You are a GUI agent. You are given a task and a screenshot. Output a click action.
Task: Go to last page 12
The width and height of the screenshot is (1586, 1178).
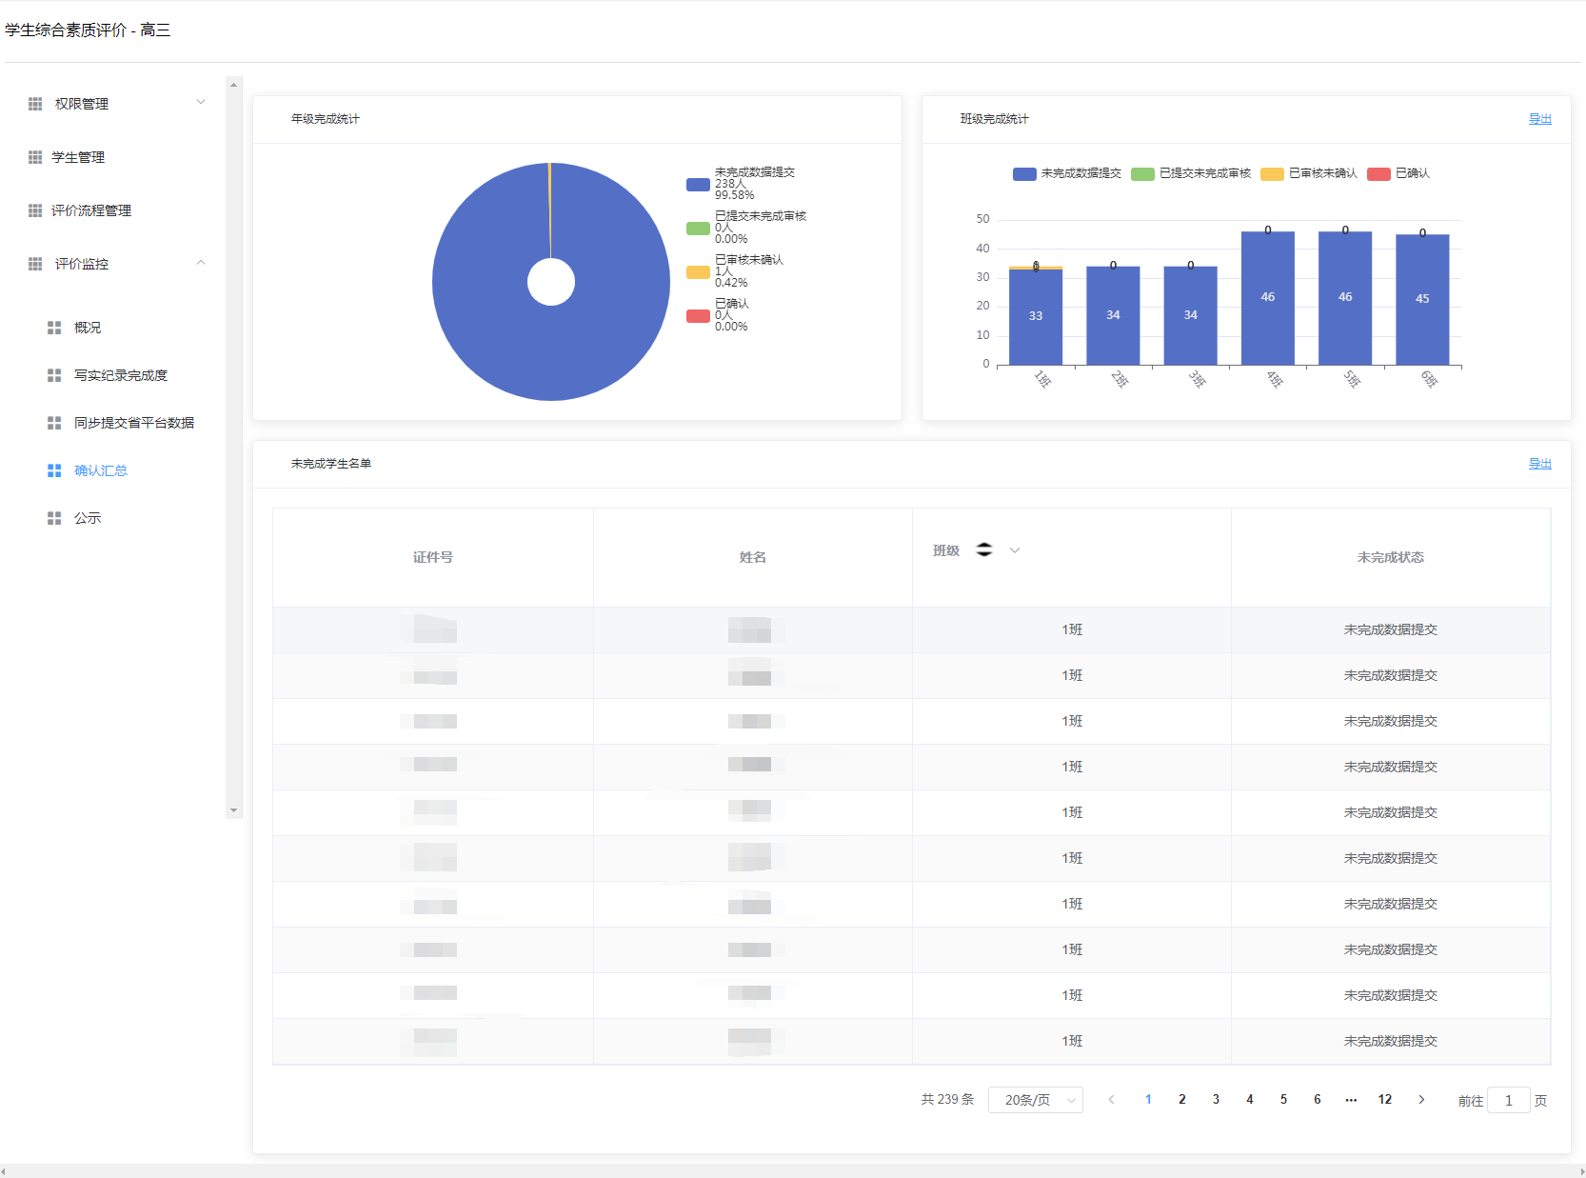pyautogui.click(x=1385, y=1099)
